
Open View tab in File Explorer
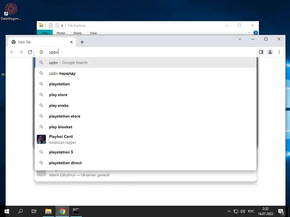(x=93, y=33)
